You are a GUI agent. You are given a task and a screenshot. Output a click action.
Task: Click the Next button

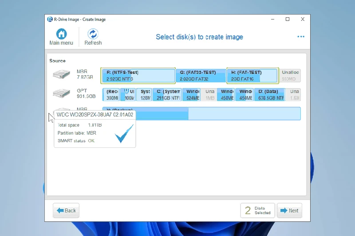click(x=290, y=210)
